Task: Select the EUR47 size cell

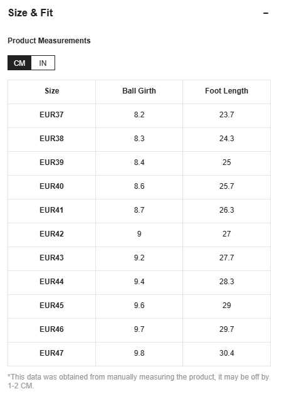Action: (52, 354)
